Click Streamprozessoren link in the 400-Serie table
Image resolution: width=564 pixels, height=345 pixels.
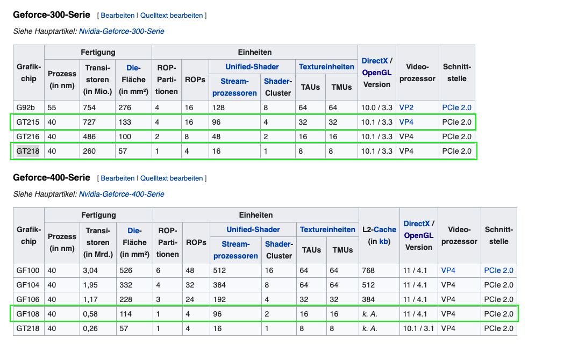tap(235, 250)
